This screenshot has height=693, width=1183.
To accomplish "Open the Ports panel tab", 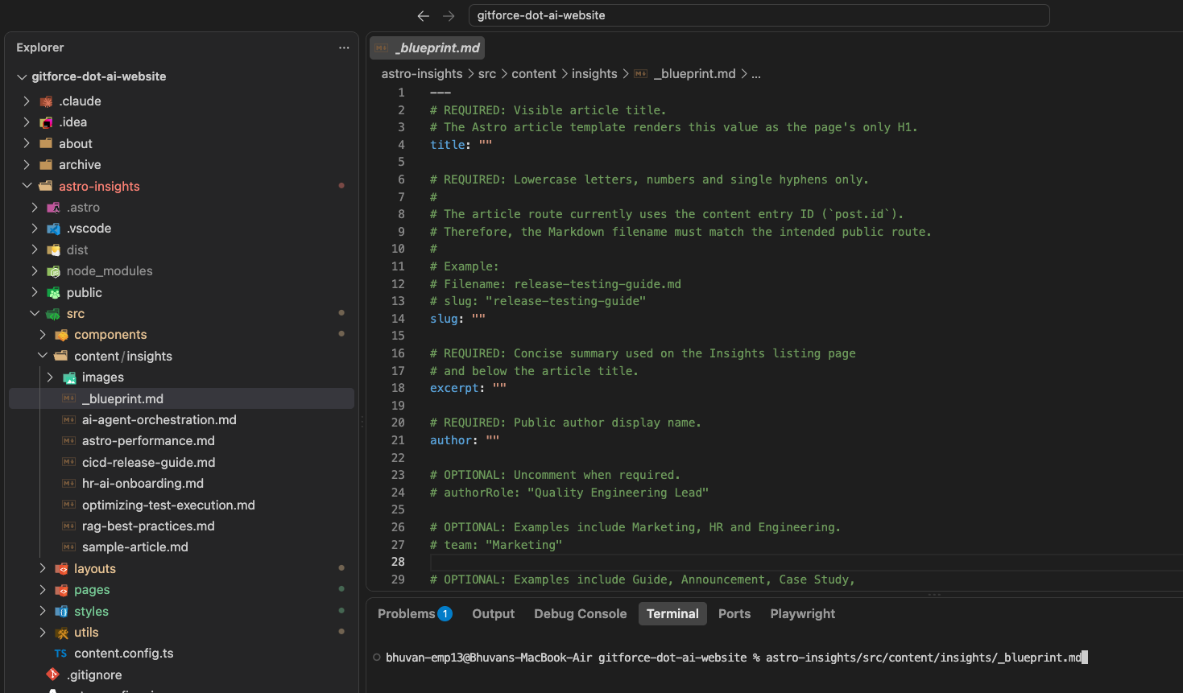I will 734,614.
